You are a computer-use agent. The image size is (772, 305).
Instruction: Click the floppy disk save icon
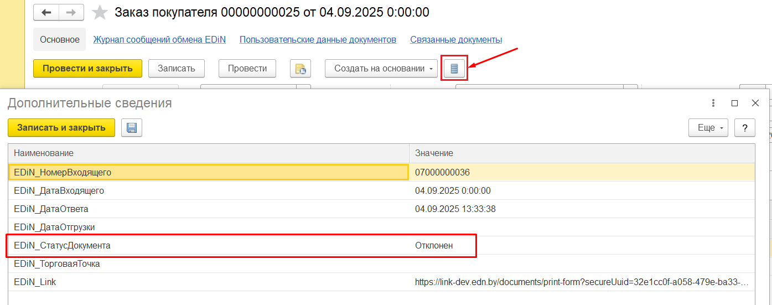click(x=132, y=128)
